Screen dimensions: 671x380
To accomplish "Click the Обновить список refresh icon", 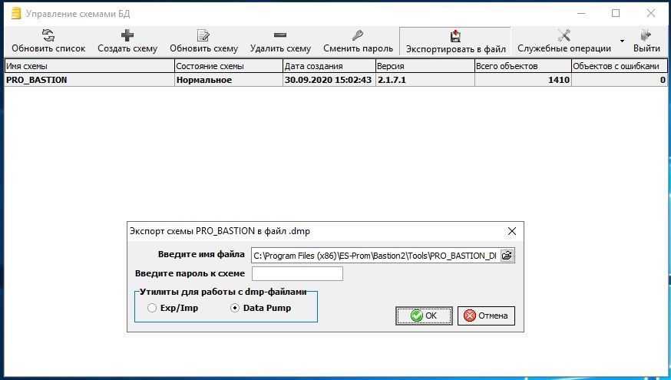I will [x=48, y=35].
